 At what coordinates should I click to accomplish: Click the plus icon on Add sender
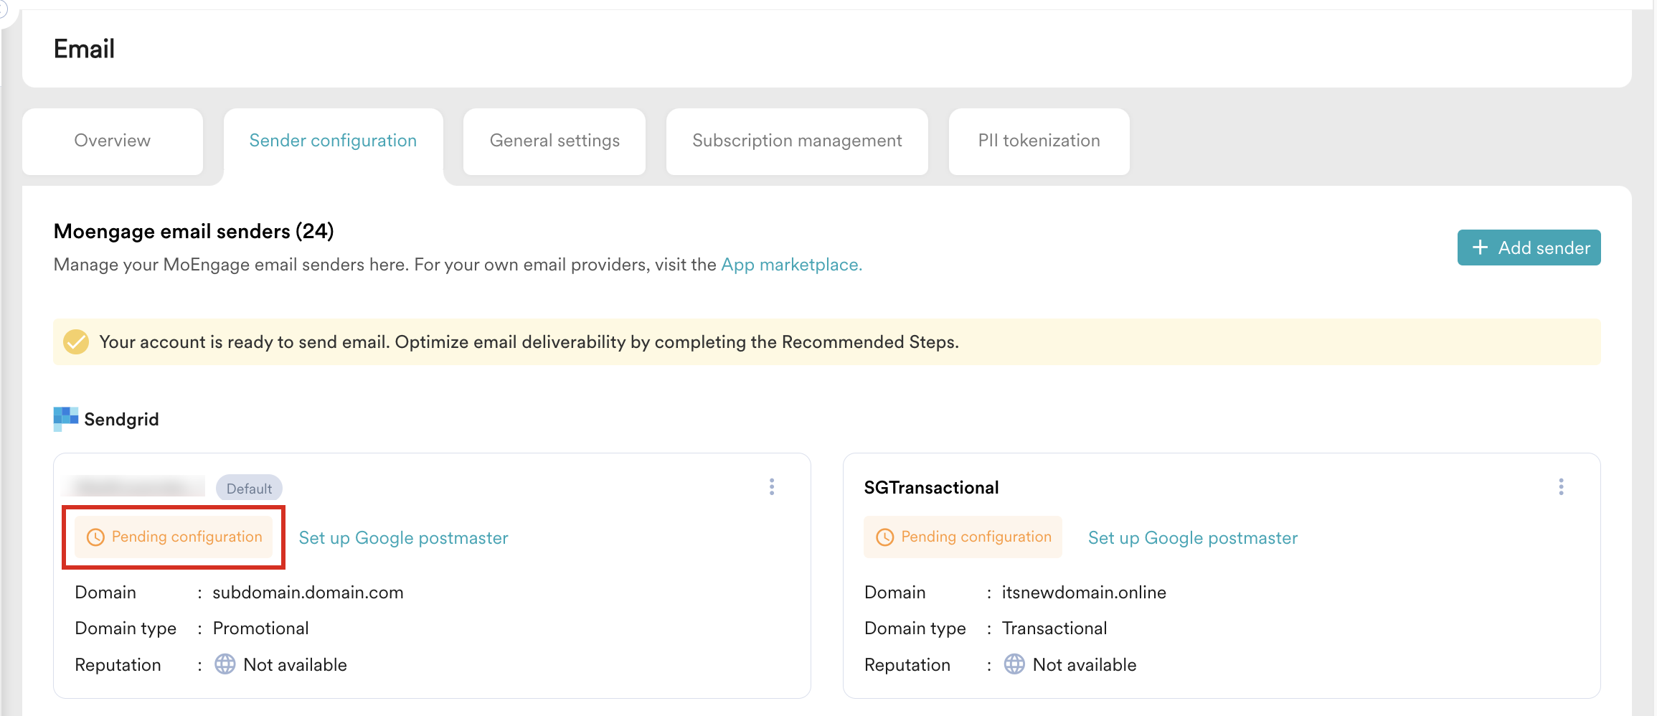1480,248
